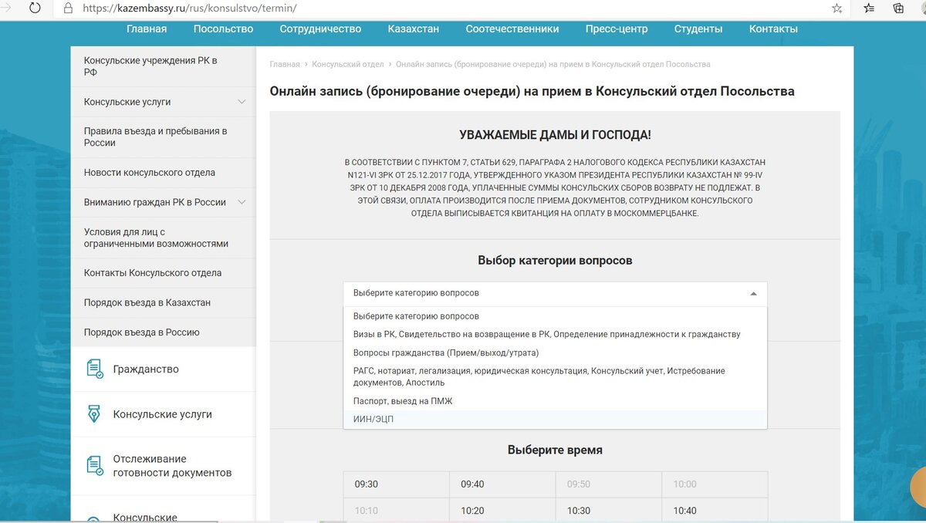
Task: Click the Соотечественники navigation entry
Action: [x=512, y=29]
